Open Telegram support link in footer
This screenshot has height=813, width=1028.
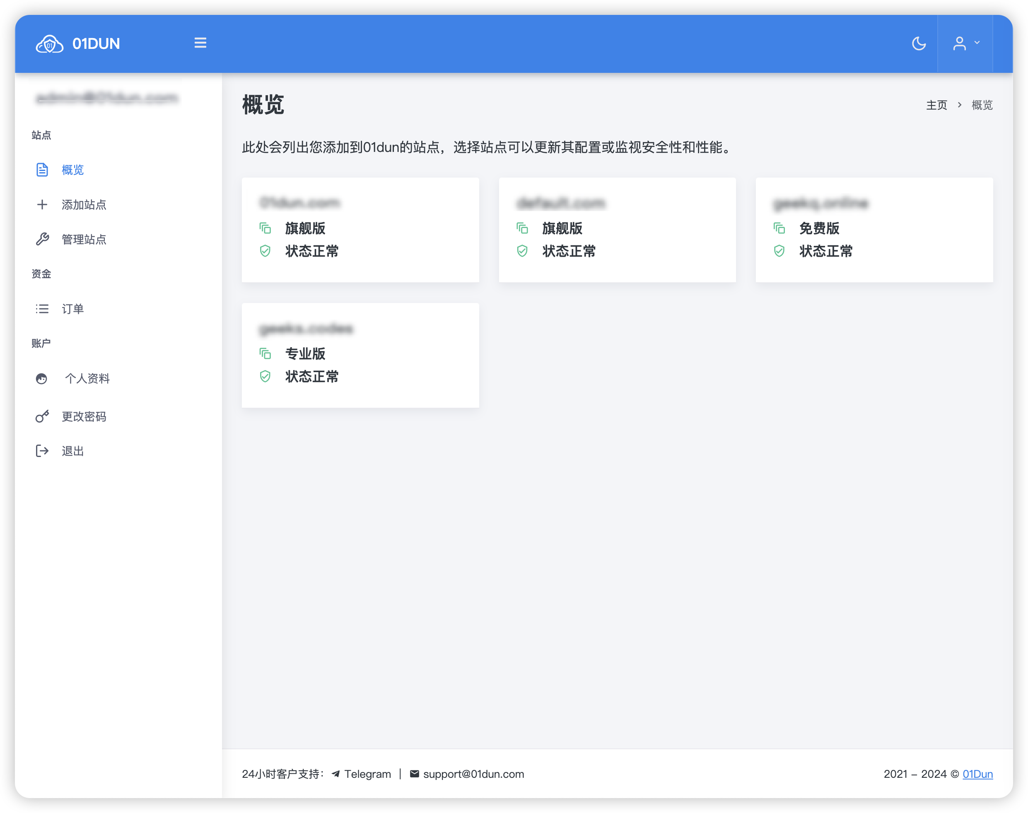click(367, 774)
